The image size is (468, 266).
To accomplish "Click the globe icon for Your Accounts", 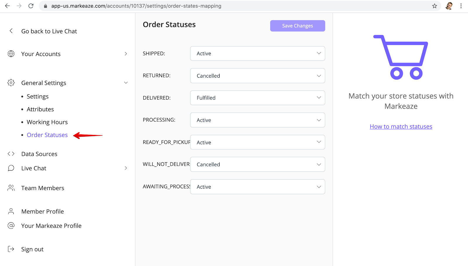I will (11, 54).
